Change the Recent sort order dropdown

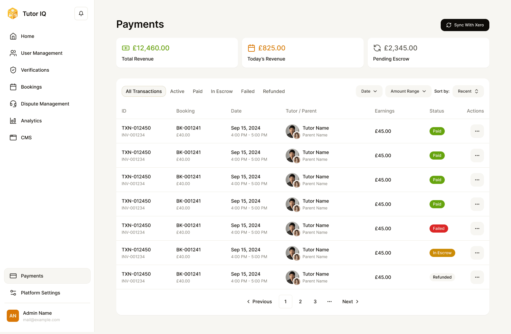[x=468, y=91]
